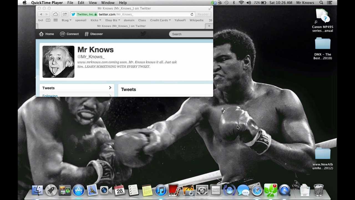
Task: Open the Credit Cards bookmarks dropdown
Action: coord(160,20)
